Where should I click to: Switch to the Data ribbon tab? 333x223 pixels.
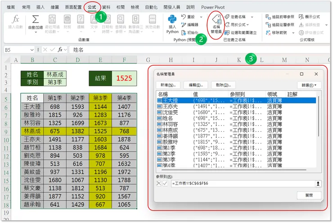pyautogui.click(x=106, y=7)
